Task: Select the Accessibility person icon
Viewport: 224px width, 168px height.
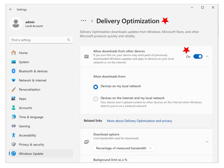Action: (14, 135)
